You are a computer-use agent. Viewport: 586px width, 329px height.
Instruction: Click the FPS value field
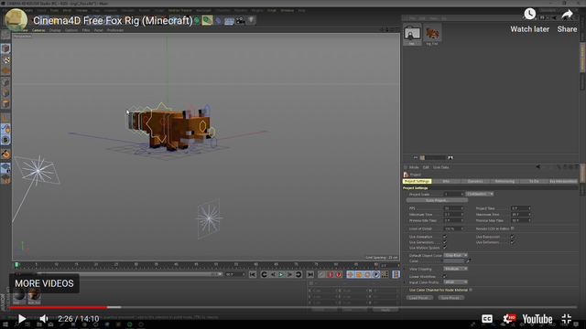[x=453, y=208]
